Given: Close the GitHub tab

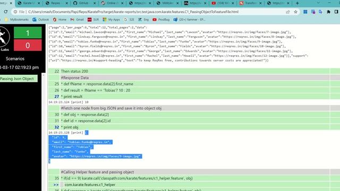Looking at the screenshot, I should (x=95, y=3).
